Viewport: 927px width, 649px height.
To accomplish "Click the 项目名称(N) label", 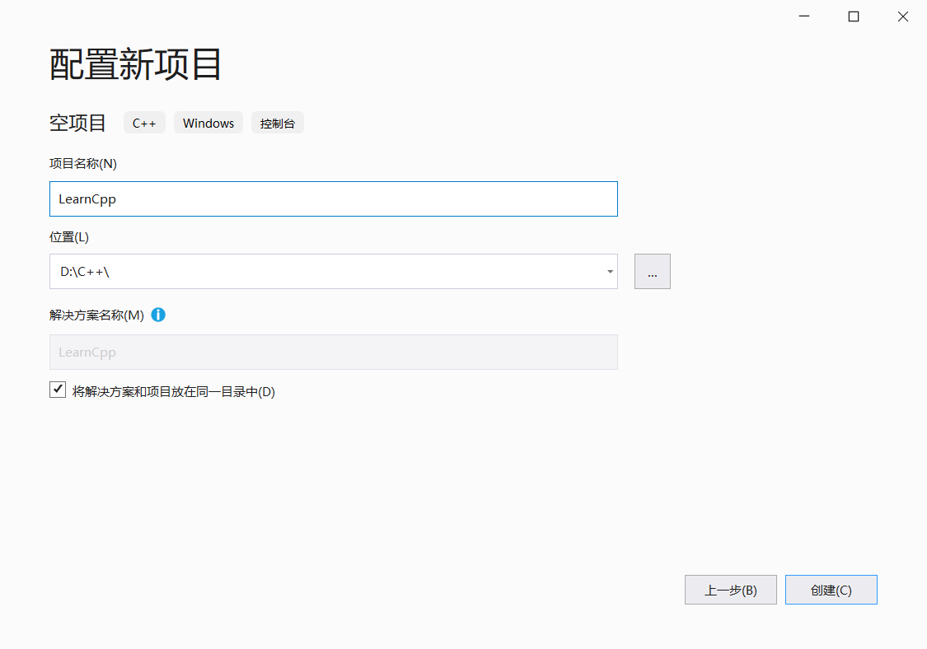I will [x=83, y=164].
